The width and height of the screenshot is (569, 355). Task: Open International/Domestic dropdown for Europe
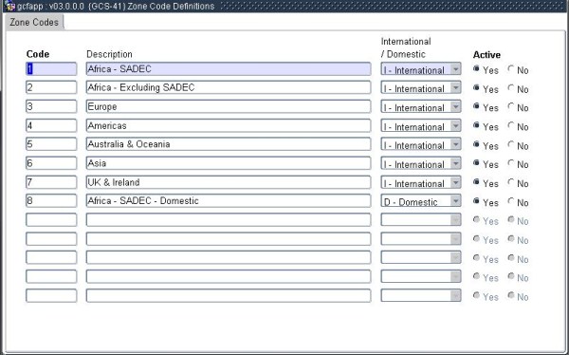tap(421, 106)
